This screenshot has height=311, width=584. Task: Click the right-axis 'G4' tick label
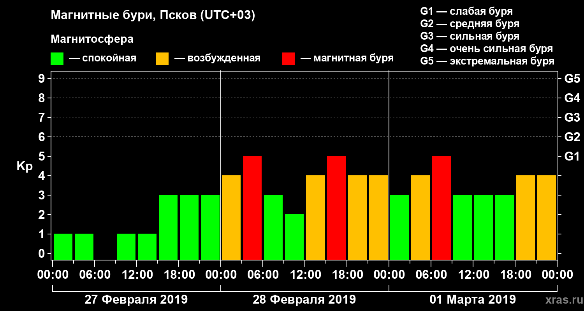[572, 98]
